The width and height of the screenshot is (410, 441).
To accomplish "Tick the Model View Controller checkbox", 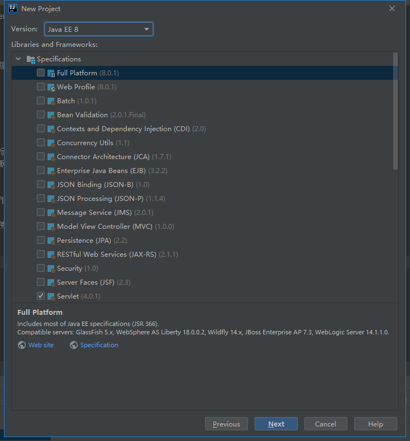I will (41, 226).
